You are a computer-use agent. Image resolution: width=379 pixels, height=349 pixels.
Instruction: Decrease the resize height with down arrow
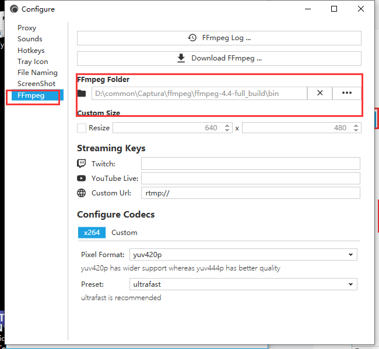click(356, 130)
